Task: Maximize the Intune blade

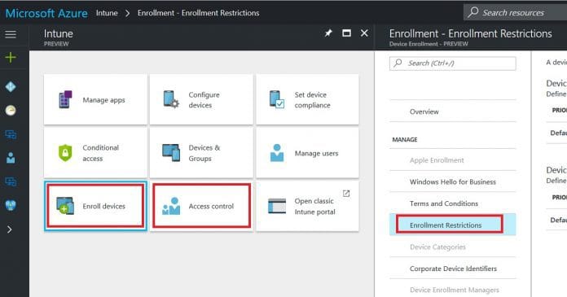Action: (346, 33)
